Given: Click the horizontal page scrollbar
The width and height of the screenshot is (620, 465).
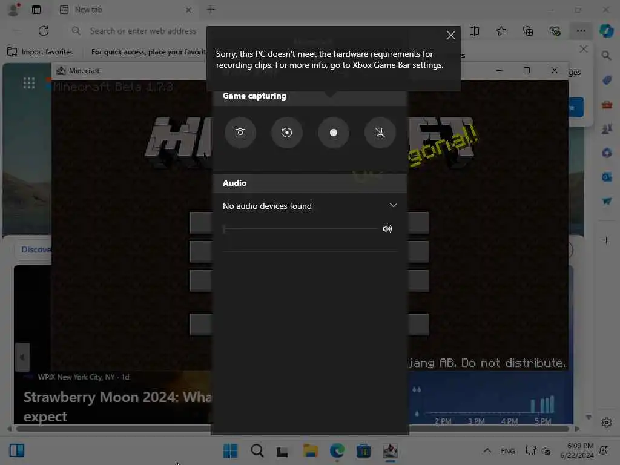Looking at the screenshot, I should click(292, 429).
